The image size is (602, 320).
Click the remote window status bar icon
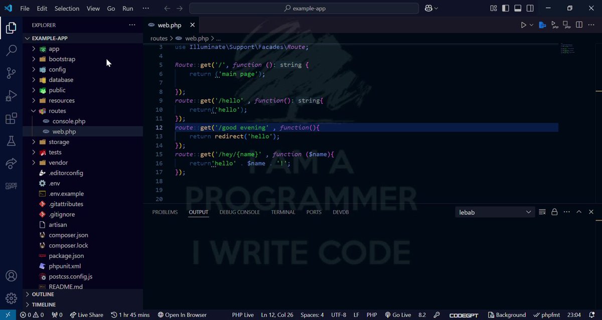[x=8, y=315]
